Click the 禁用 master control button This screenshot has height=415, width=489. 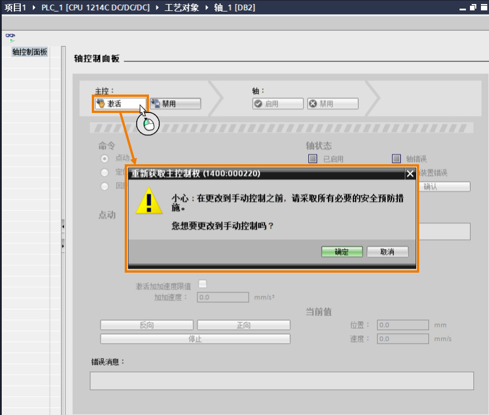[x=176, y=104]
